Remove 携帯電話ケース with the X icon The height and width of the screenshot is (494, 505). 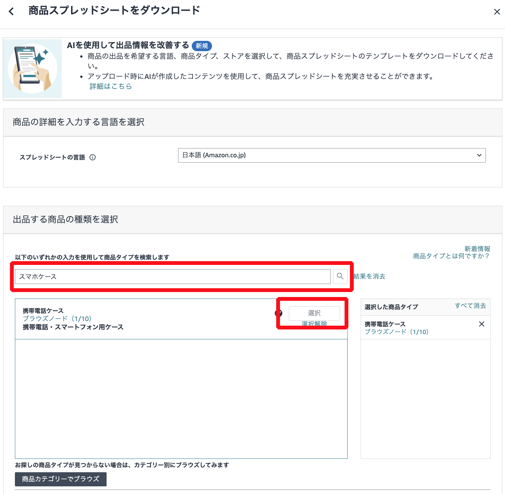click(481, 324)
